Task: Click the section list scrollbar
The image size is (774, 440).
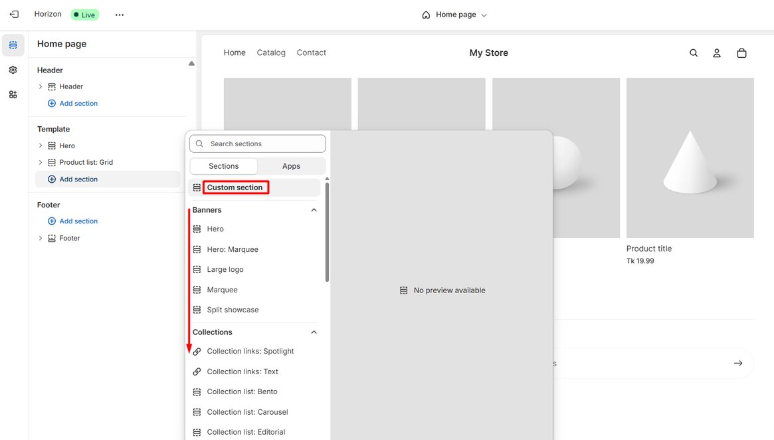Action: [328, 232]
